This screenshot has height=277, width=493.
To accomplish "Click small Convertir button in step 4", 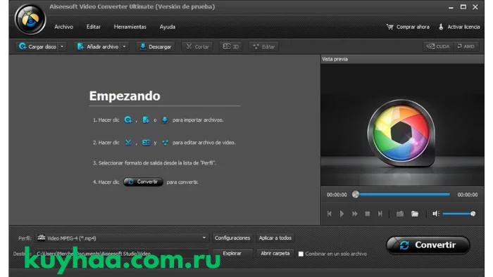I will [143, 182].
